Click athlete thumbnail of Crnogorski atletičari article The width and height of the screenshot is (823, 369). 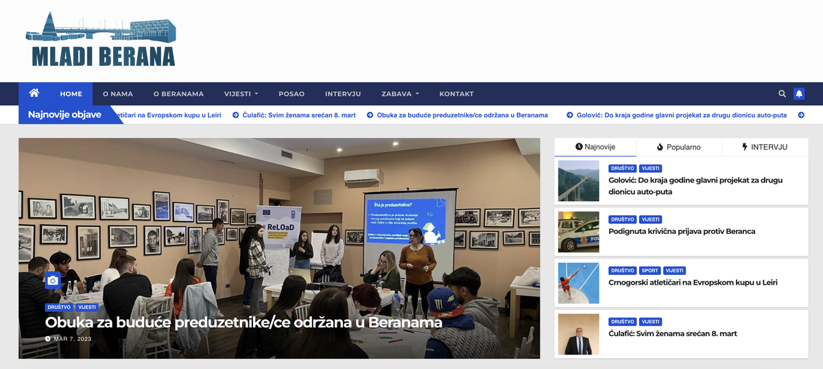(x=579, y=283)
